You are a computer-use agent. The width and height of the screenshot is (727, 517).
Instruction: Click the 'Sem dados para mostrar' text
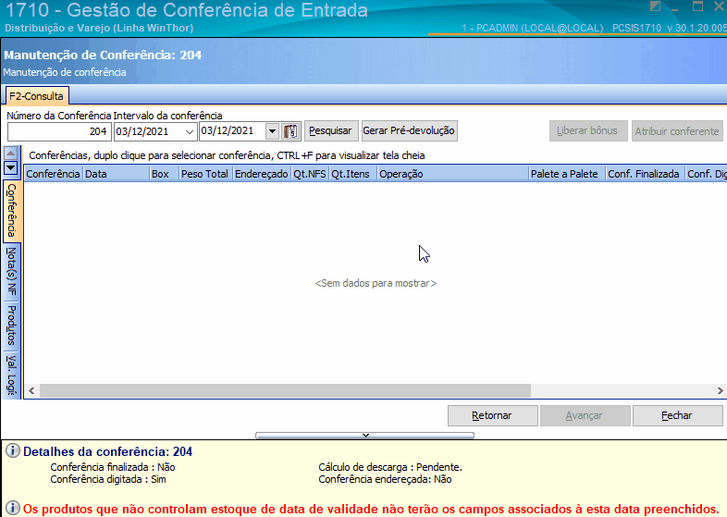click(376, 283)
